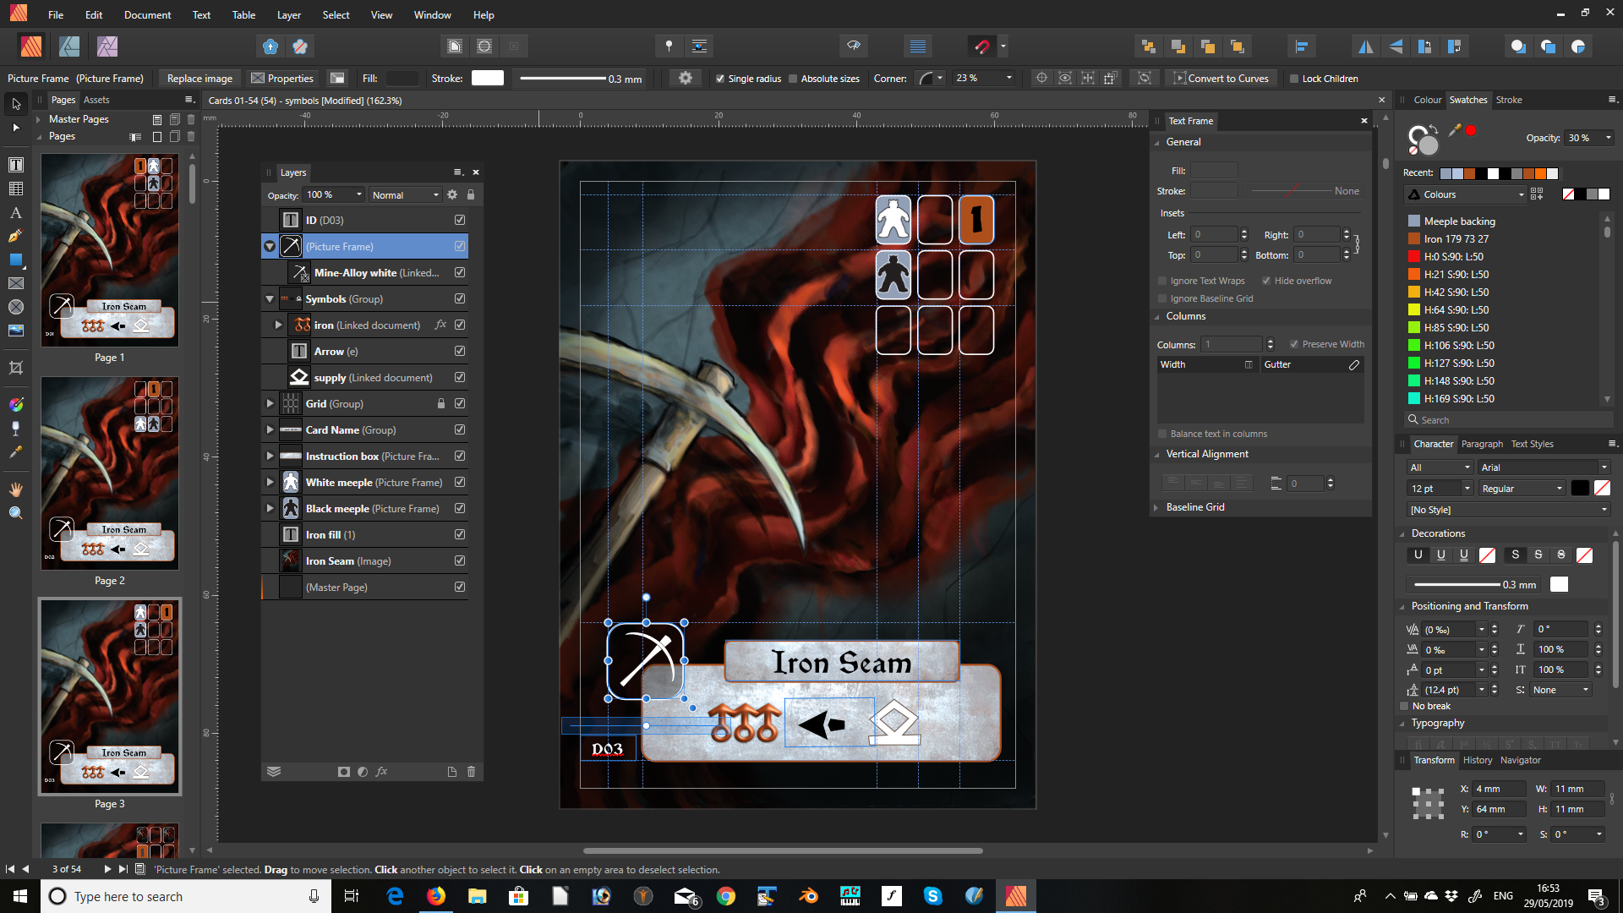
Task: Expand the Card Name group layer
Action: tap(270, 429)
